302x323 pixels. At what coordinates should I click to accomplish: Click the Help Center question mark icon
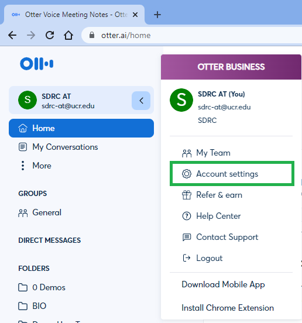coord(187,216)
